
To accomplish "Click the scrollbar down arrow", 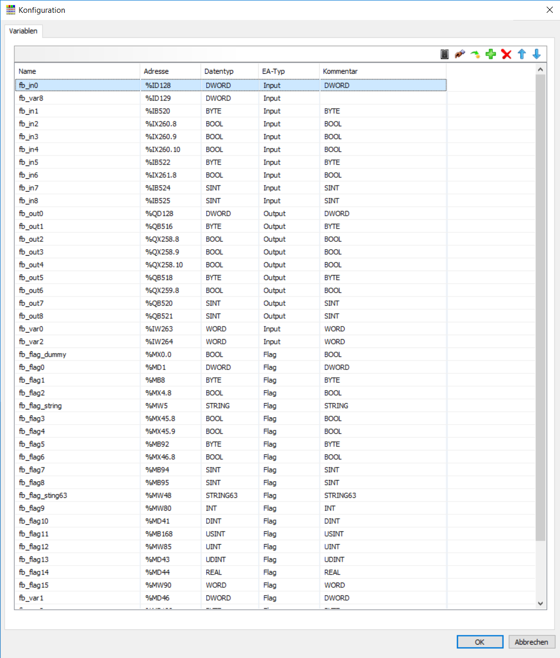I will click(540, 604).
